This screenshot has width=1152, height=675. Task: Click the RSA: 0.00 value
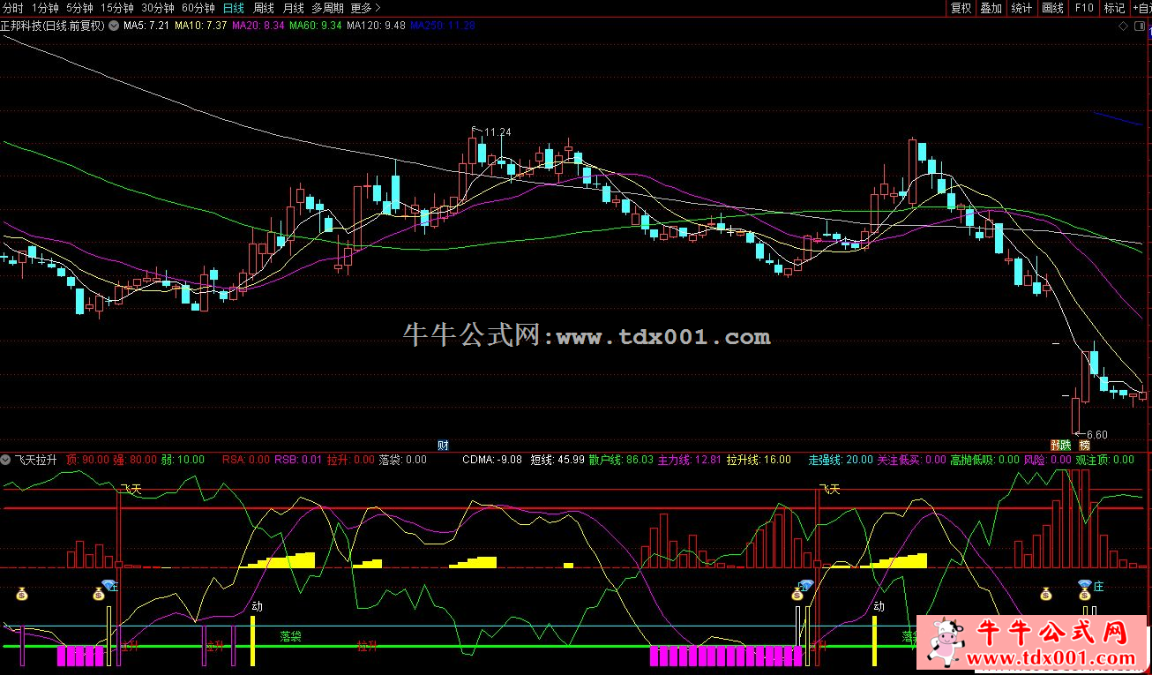pyautogui.click(x=246, y=460)
